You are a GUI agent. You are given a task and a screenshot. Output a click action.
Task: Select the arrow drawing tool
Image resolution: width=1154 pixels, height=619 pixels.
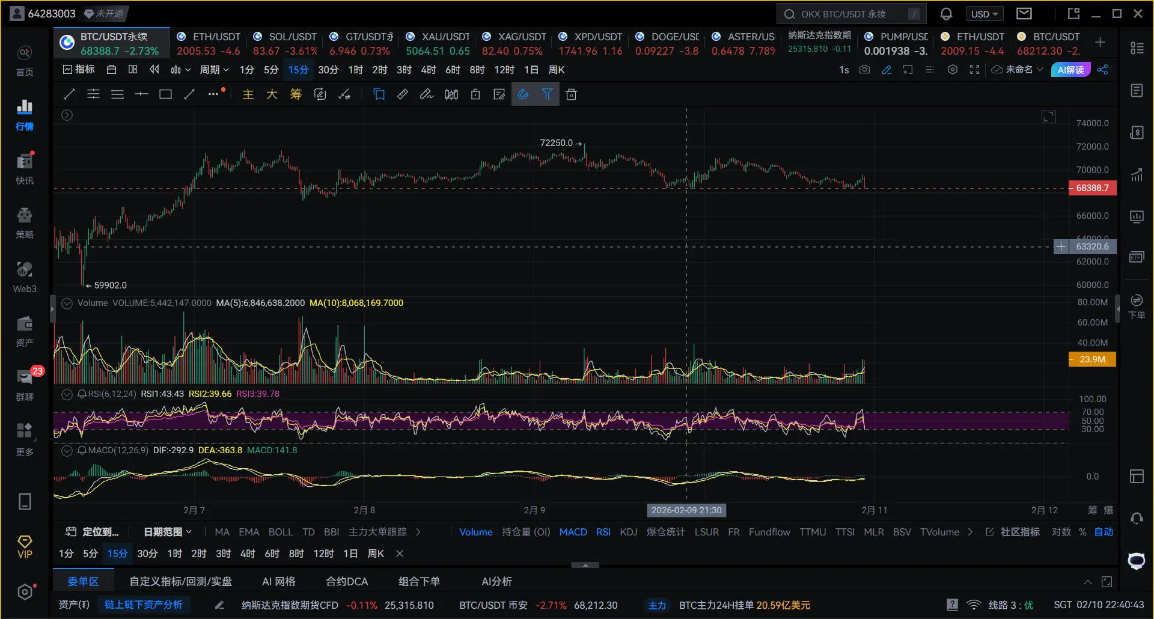[x=189, y=94]
